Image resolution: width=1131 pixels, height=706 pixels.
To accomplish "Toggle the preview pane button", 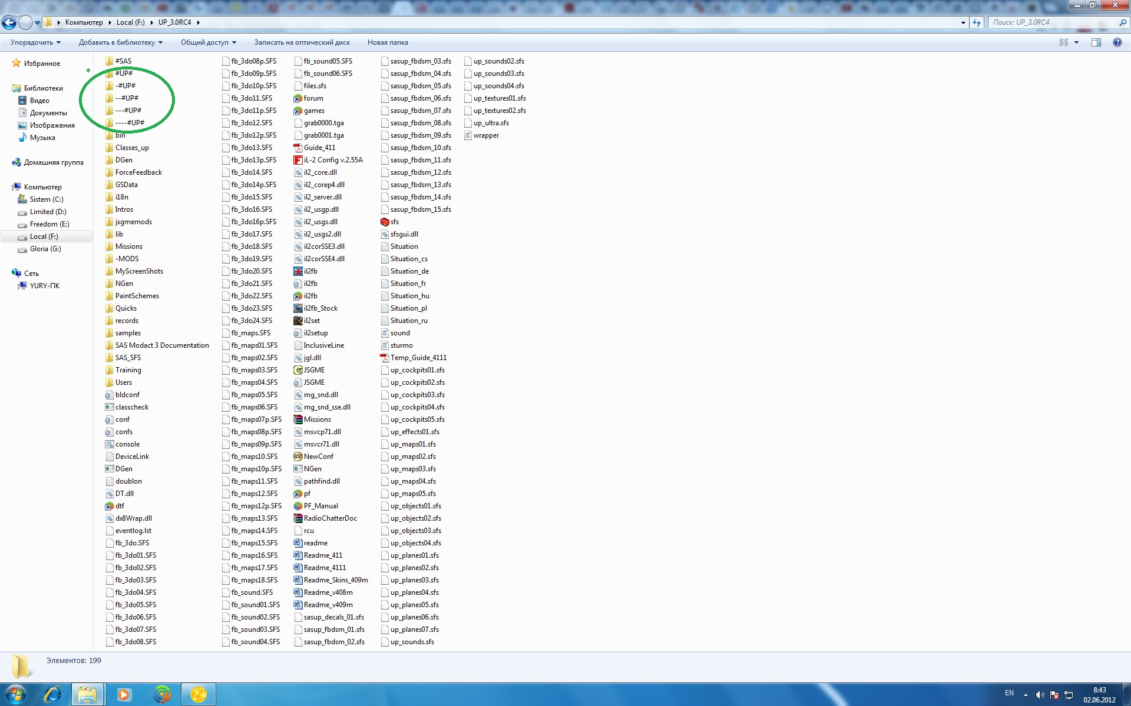I will (1096, 42).
